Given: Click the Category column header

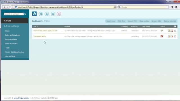Looking at the screenshot, I should tap(124, 26).
